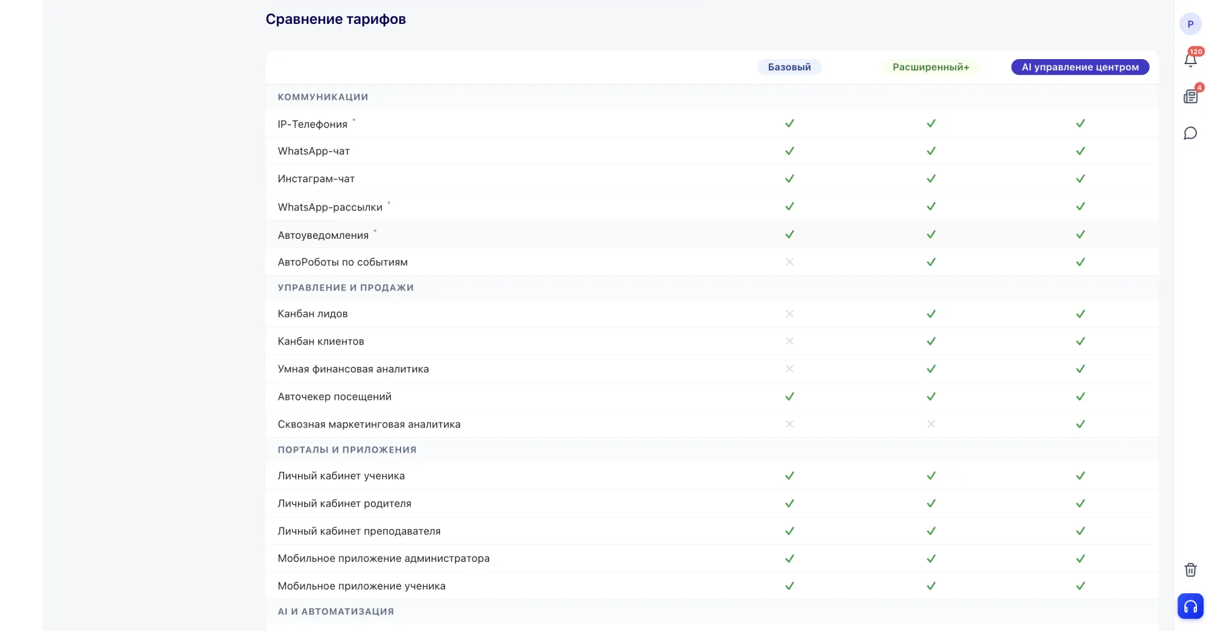Screen dimensions: 1207x631
Task: Open the profile avatar labeled P
Action: coord(1190,24)
